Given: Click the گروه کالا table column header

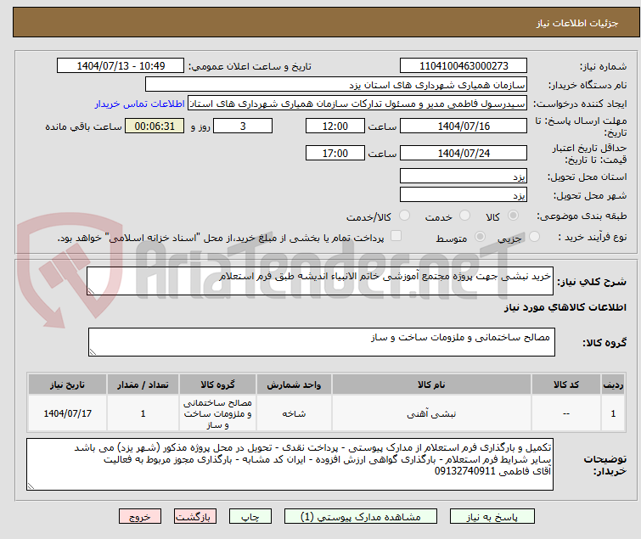Looking at the screenshot, I should [x=217, y=385].
